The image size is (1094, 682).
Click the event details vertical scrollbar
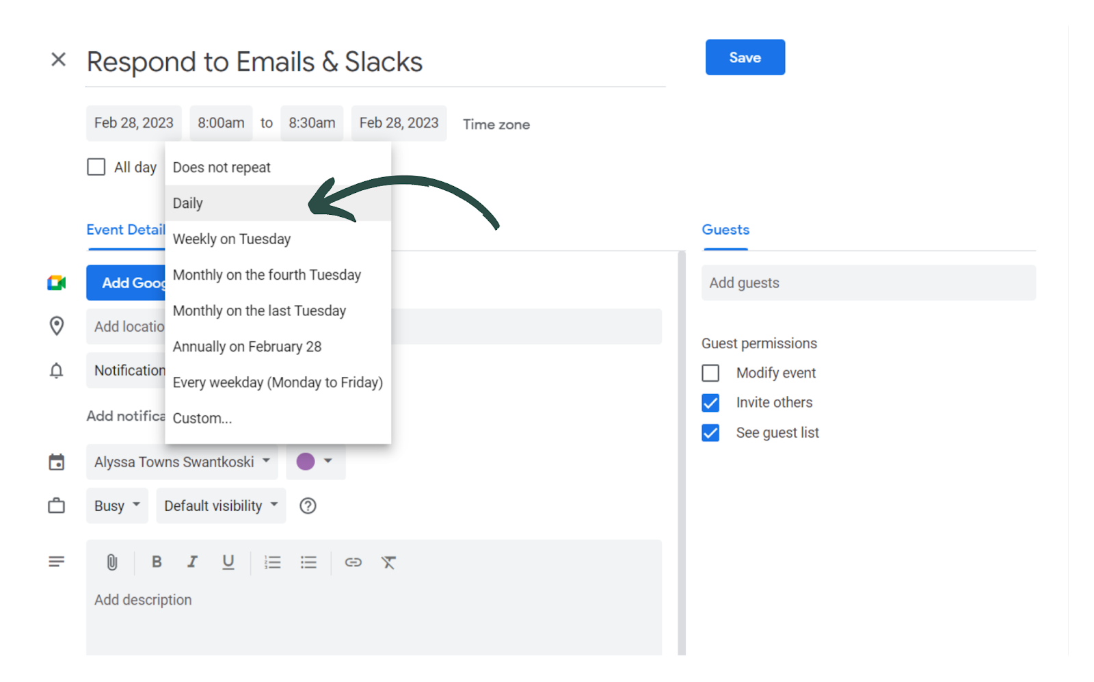(x=681, y=453)
